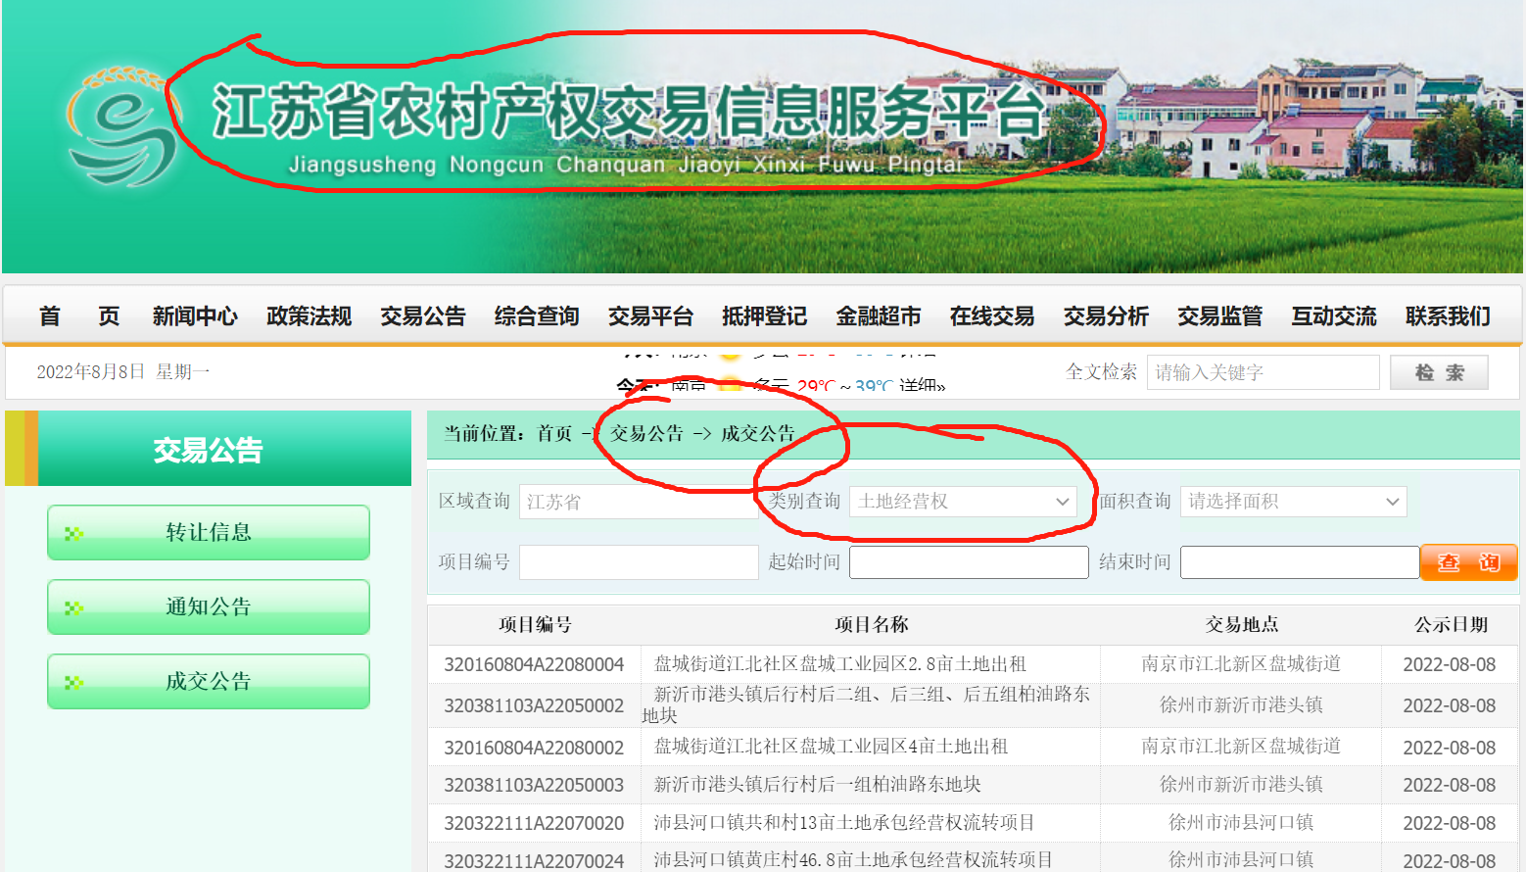
Task: Click the orange 查询 button
Action: (x=1468, y=562)
